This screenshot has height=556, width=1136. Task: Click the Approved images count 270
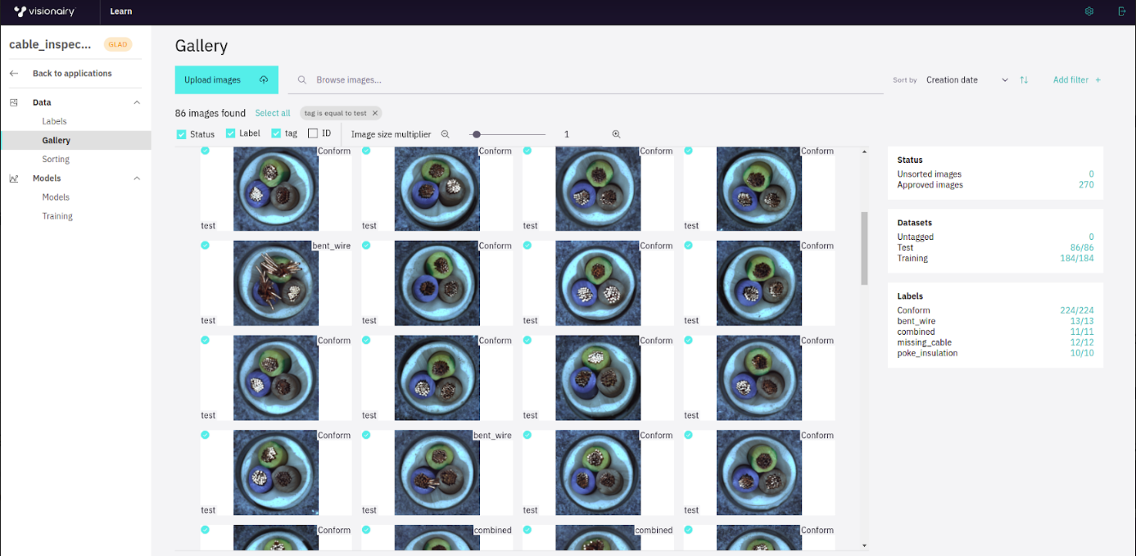pyautogui.click(x=1086, y=185)
